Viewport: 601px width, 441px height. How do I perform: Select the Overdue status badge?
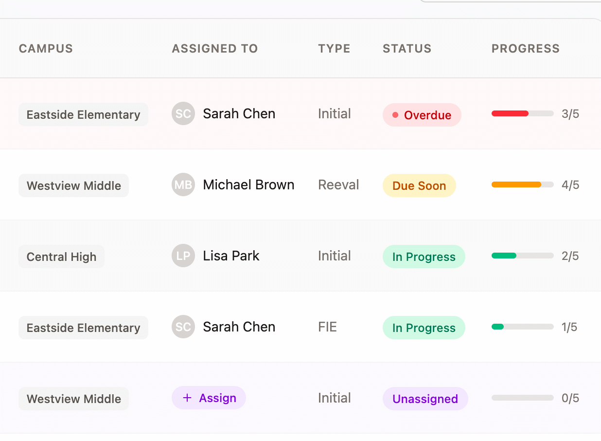pos(422,115)
